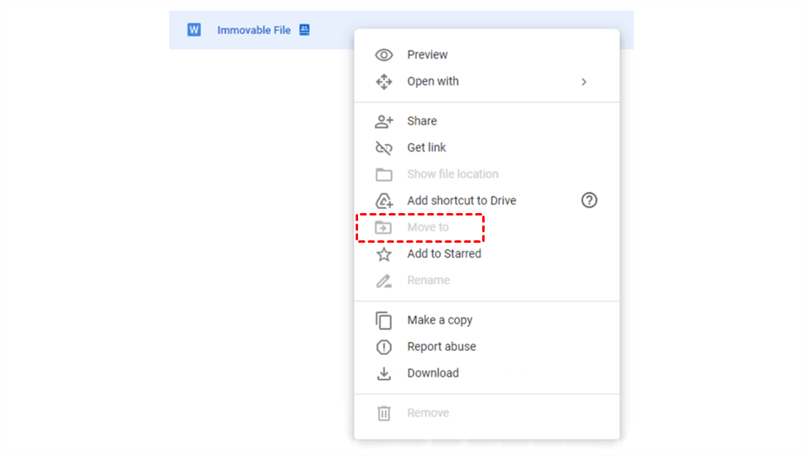Click the greyed-out Move to option

point(428,227)
